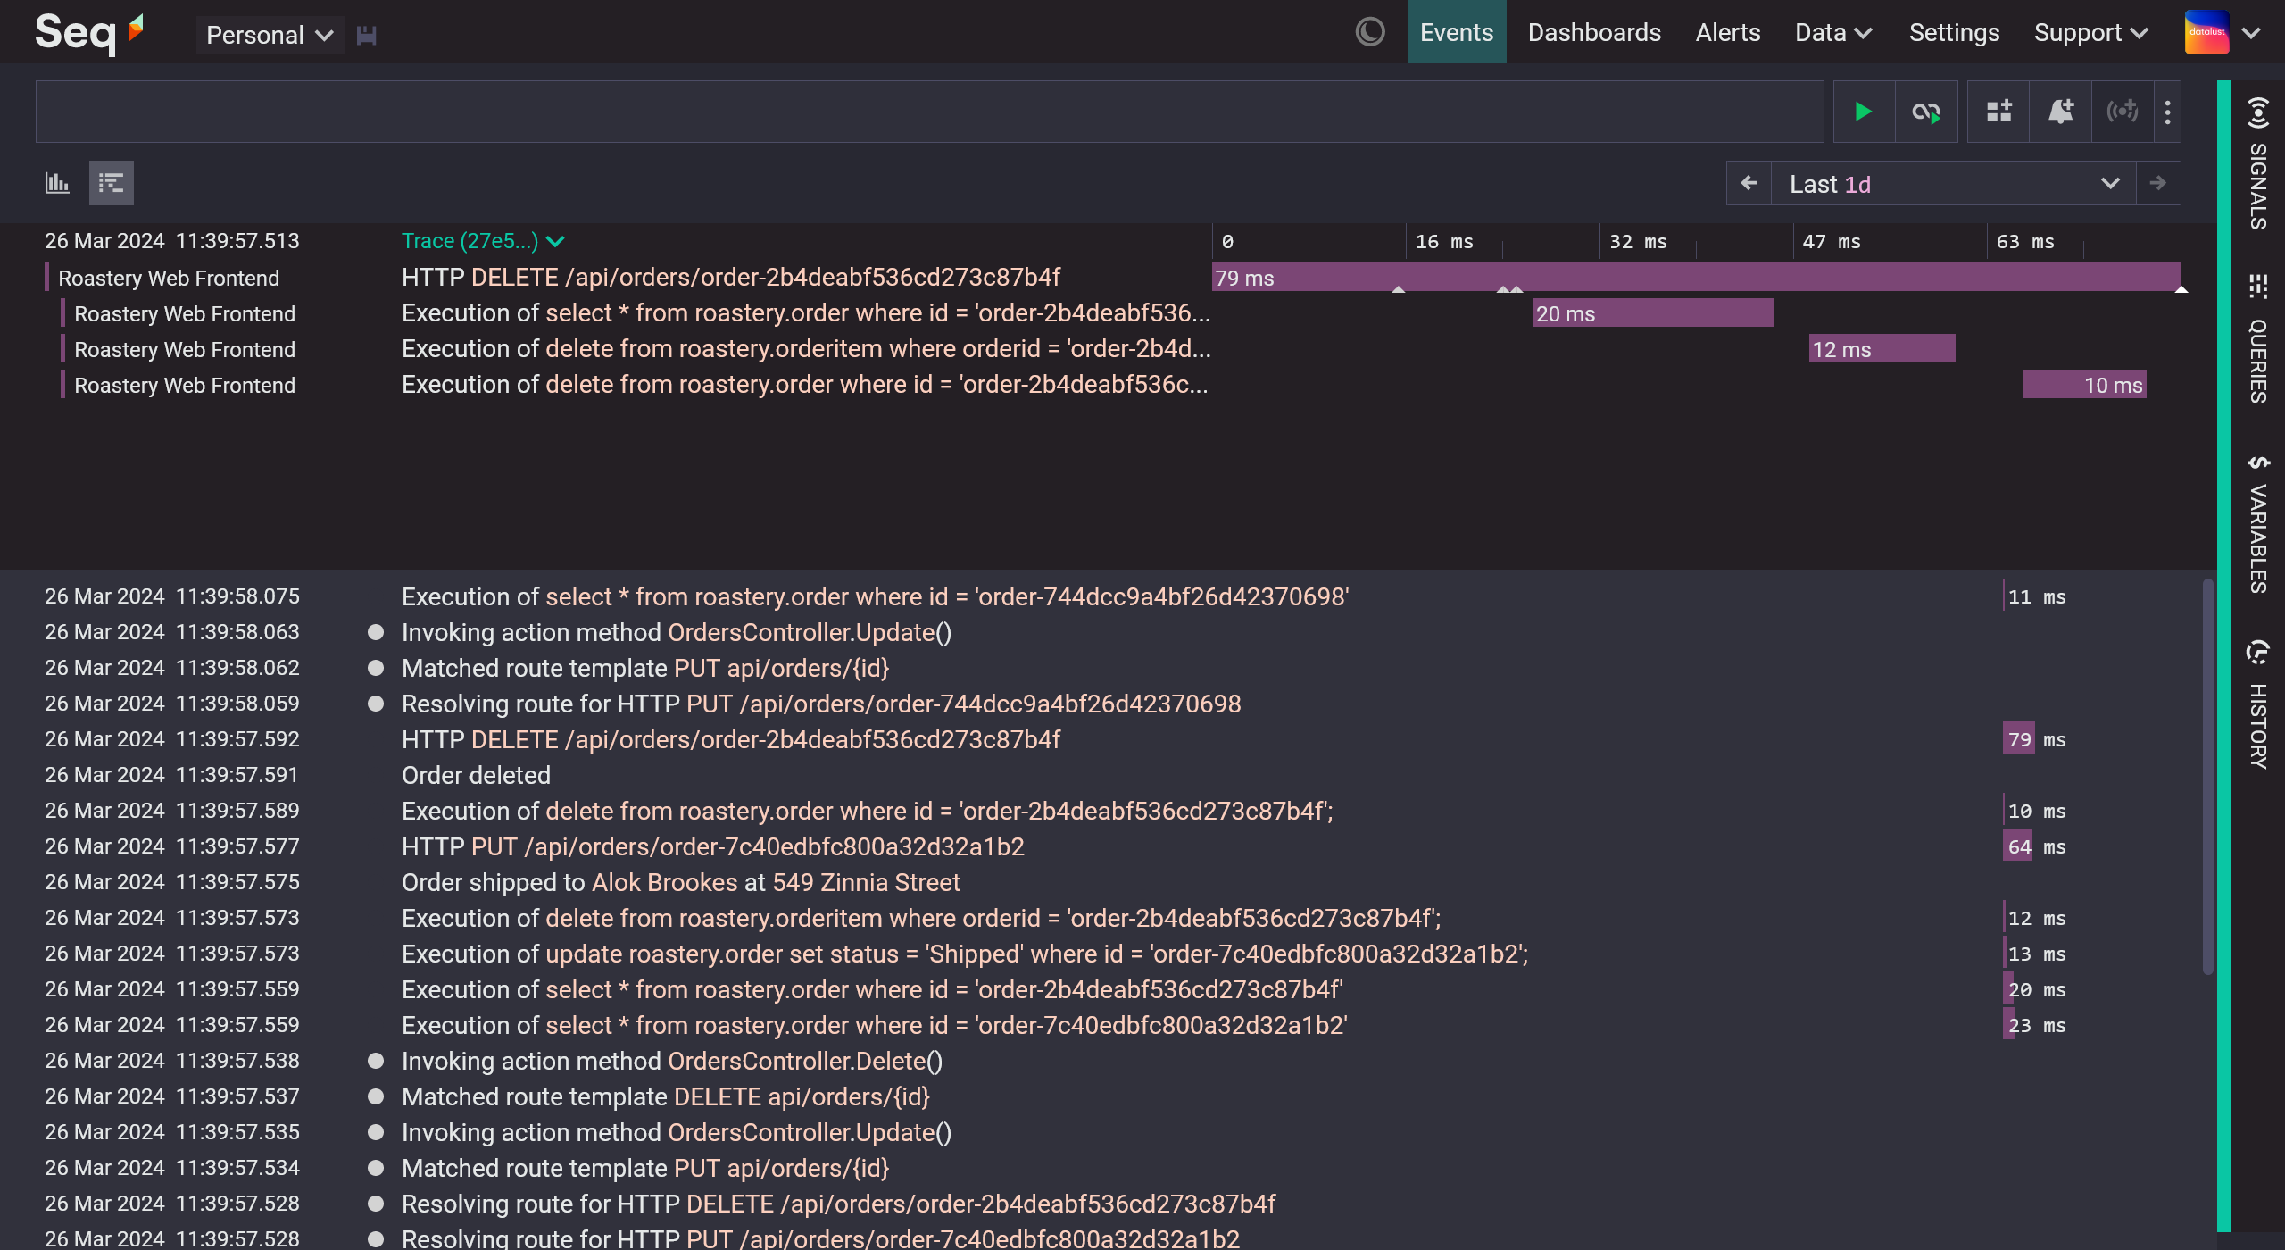Expand the user account chevron
The width and height of the screenshot is (2285, 1250).
(2251, 33)
